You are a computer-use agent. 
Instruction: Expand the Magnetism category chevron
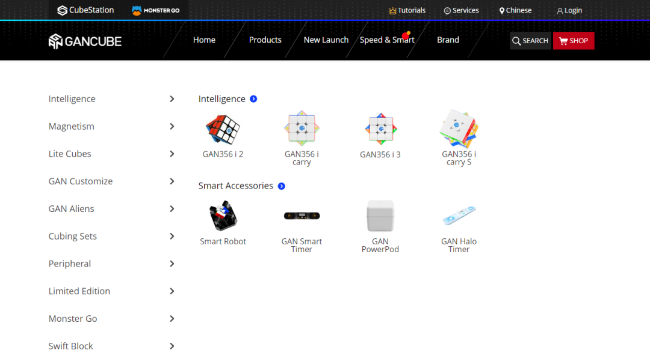click(x=172, y=127)
